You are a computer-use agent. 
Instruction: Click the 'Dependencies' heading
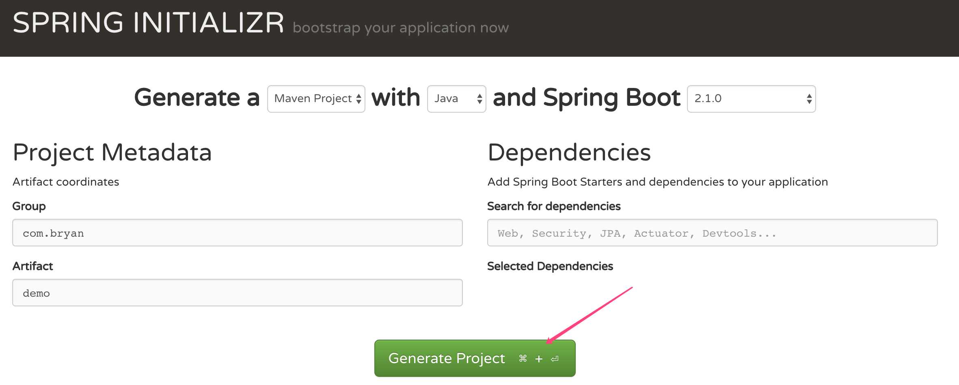tap(569, 152)
